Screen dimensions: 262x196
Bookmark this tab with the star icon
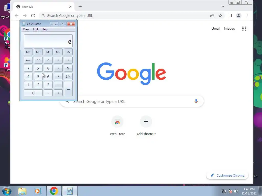point(220,16)
